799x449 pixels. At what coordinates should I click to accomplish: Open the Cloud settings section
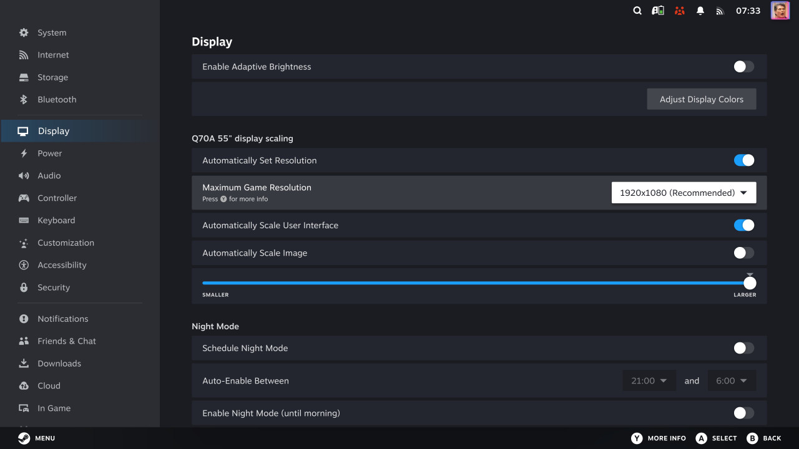[80, 386]
